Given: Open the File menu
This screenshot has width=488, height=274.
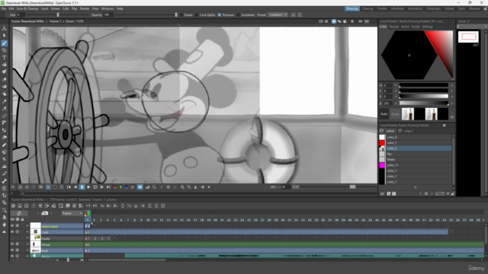Looking at the screenshot, I should pos(4,8).
